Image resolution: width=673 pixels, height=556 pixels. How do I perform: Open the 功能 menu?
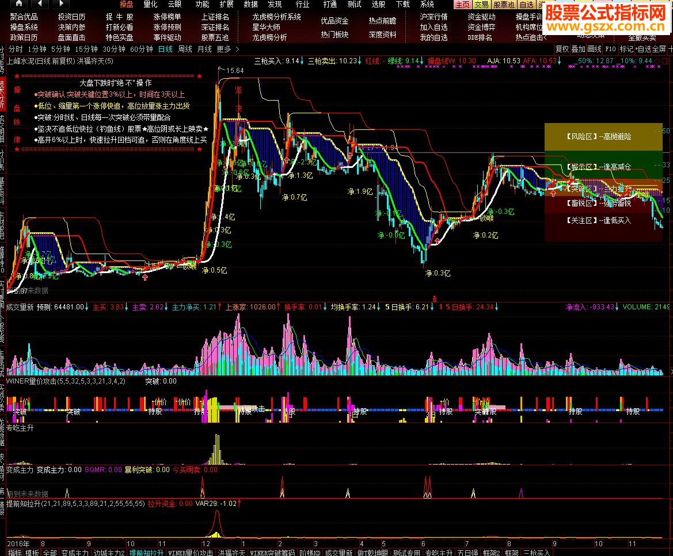coord(202,4)
